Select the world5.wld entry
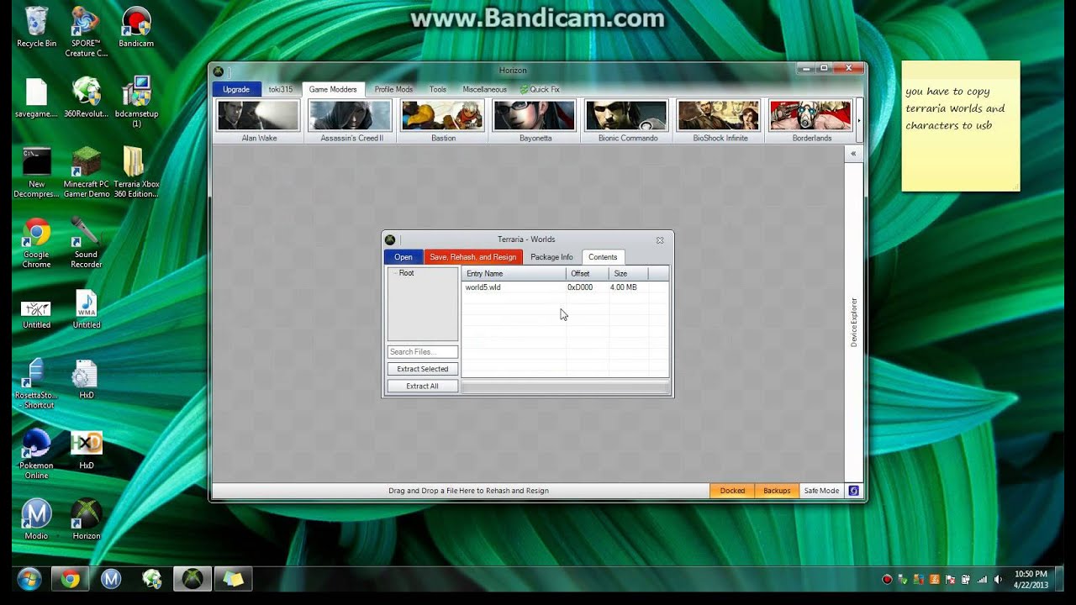This screenshot has height=605, width=1076. coord(565,287)
